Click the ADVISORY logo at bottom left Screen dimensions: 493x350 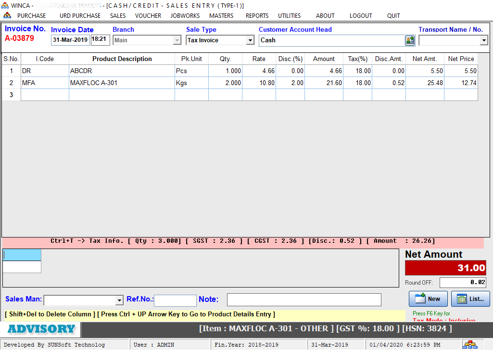[41, 329]
